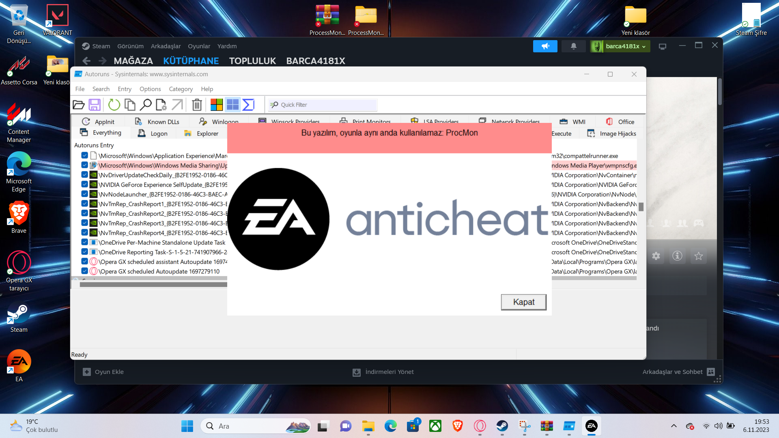
Task: Click the blue Sigma VirusTotal icon
Action: pyautogui.click(x=248, y=105)
